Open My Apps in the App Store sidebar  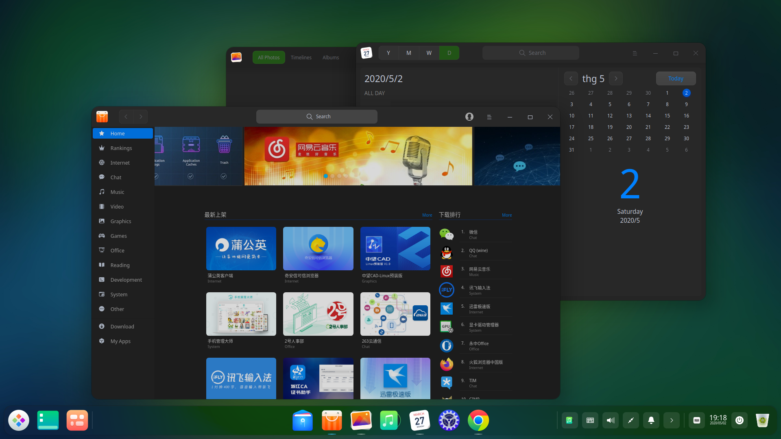pyautogui.click(x=120, y=341)
